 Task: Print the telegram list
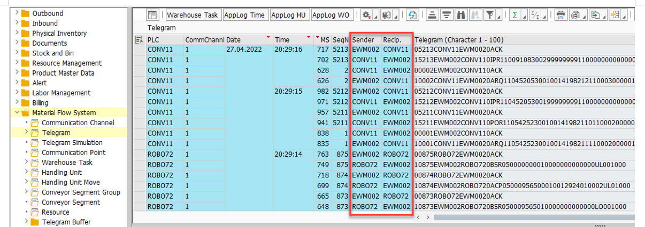coord(560,15)
